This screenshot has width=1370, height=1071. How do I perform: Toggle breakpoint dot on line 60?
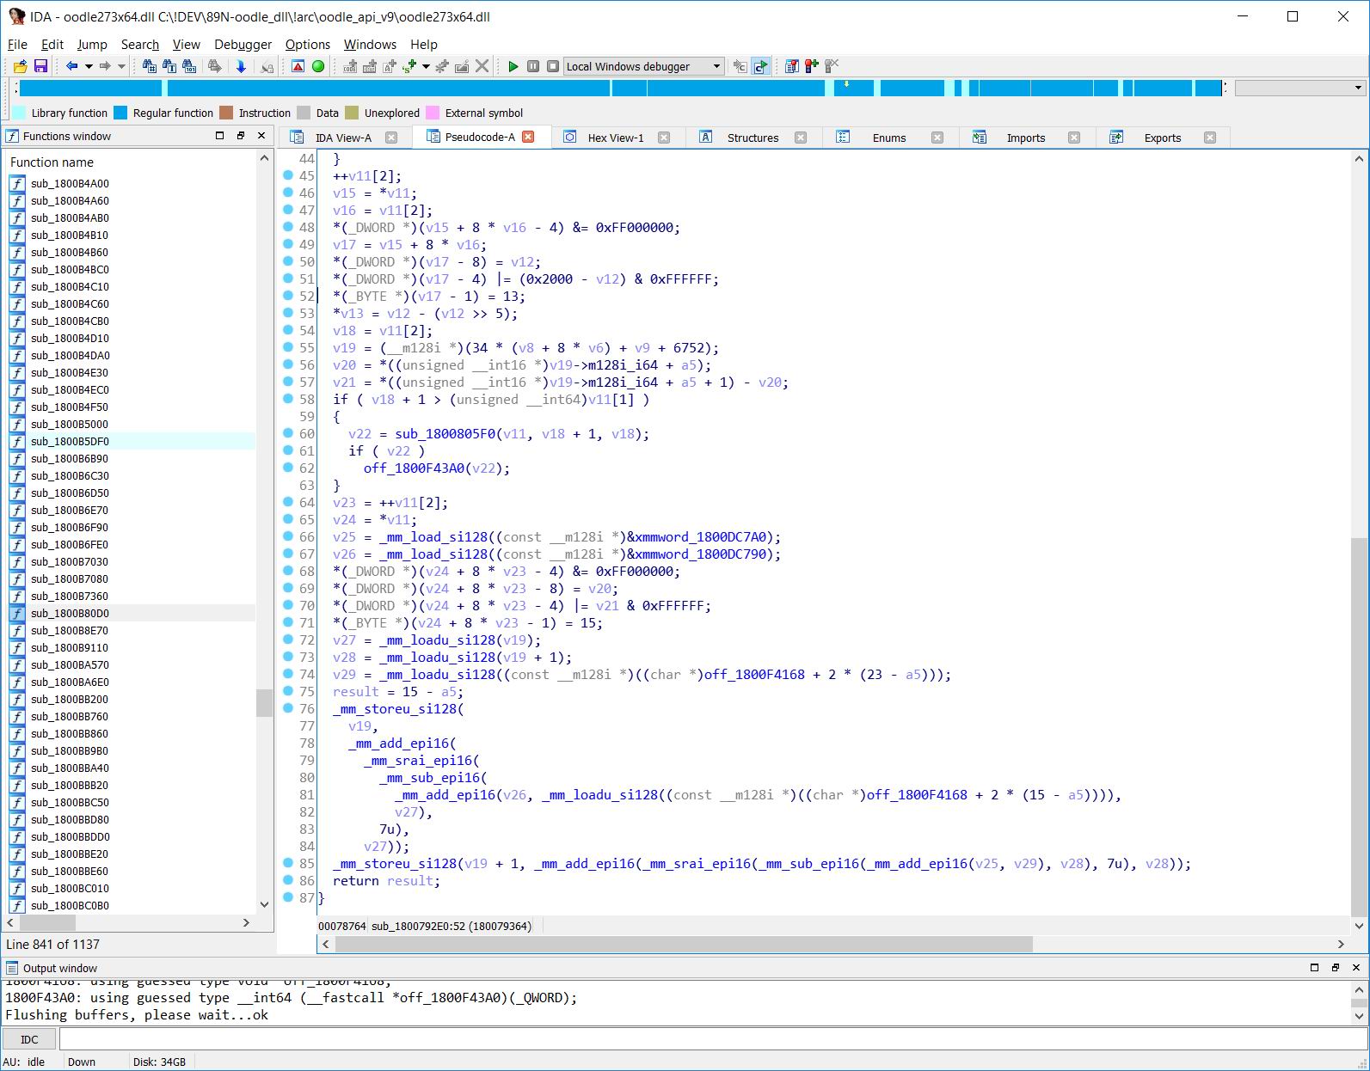pos(289,433)
